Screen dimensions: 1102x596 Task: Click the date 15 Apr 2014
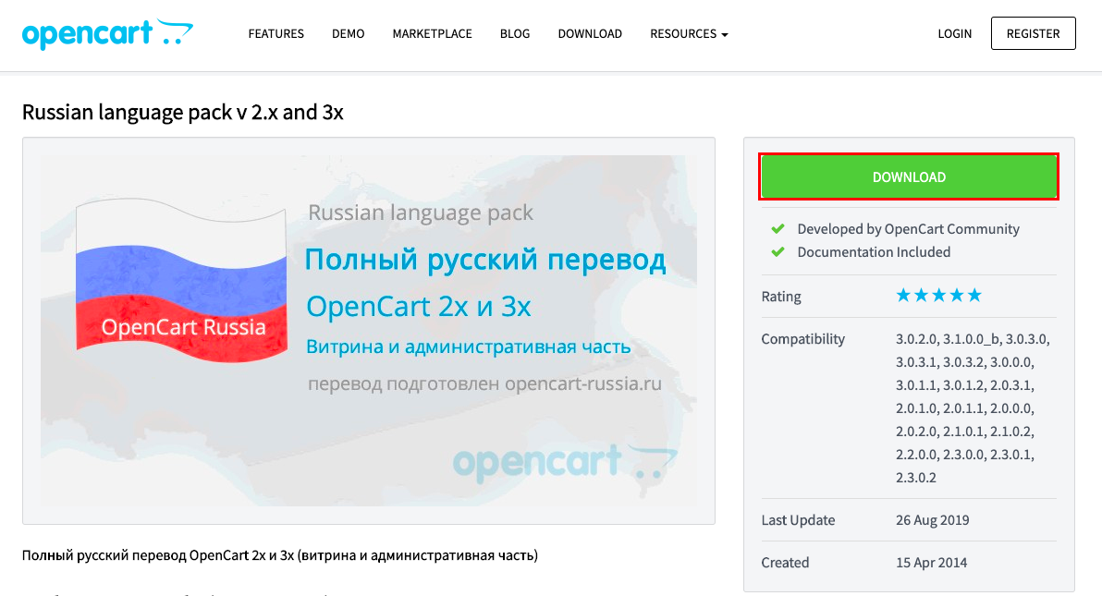click(931, 562)
